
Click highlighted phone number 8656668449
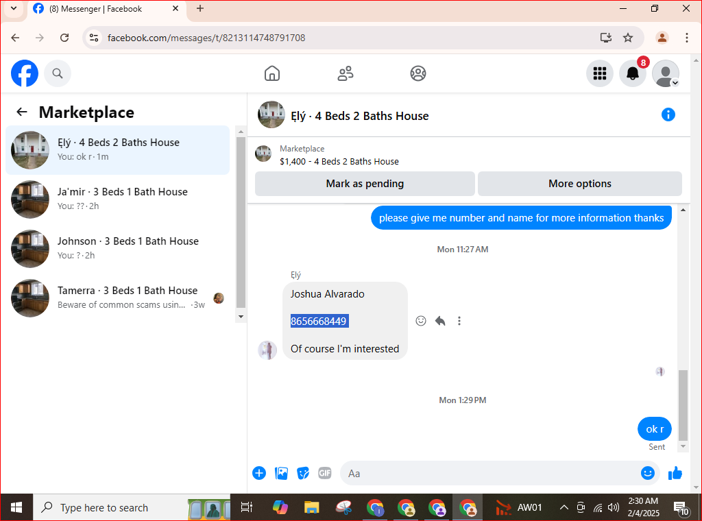pyautogui.click(x=319, y=321)
